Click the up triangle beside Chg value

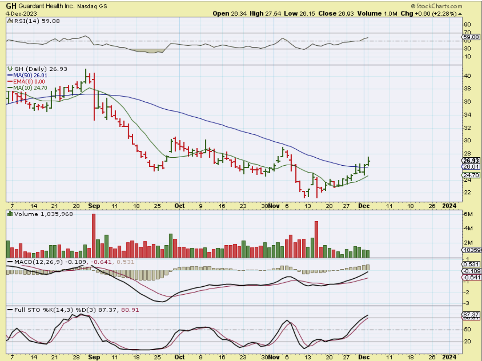click(460, 13)
